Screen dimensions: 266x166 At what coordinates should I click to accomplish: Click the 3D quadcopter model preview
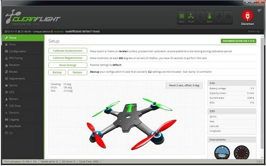tap(132, 124)
